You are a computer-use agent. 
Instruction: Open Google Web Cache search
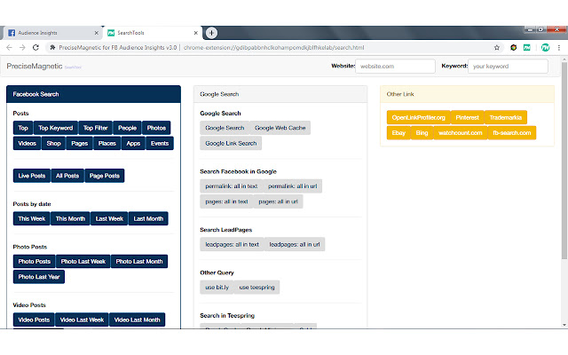(x=280, y=128)
